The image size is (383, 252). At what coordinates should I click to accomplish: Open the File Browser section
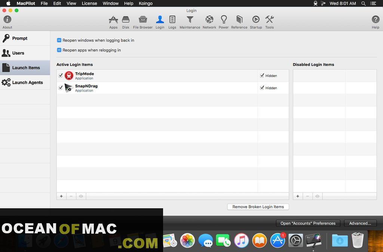click(143, 22)
